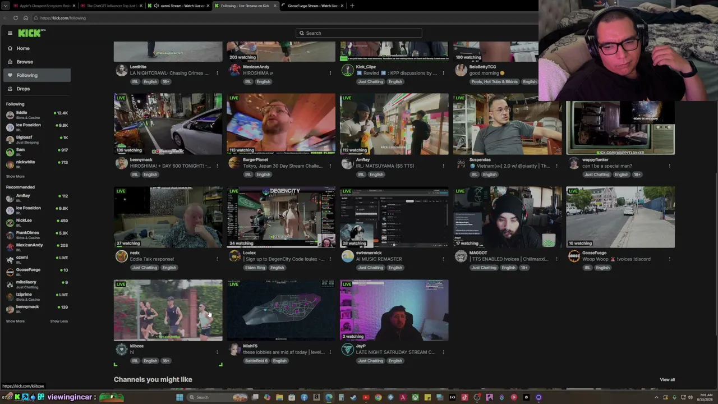Viewport: 718px width, 404px height.
Task: Click swimmernick's channel avatar
Action: (347, 256)
